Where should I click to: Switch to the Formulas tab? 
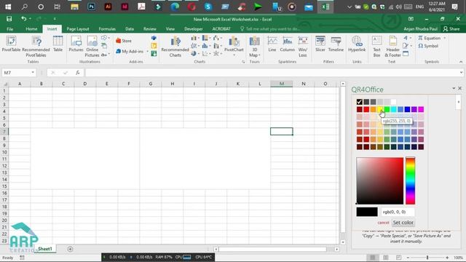[x=107, y=29]
